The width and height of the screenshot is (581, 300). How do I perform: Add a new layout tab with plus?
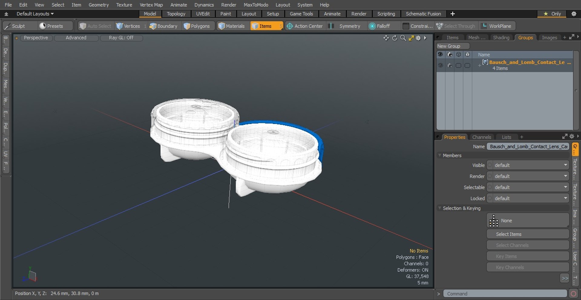453,14
